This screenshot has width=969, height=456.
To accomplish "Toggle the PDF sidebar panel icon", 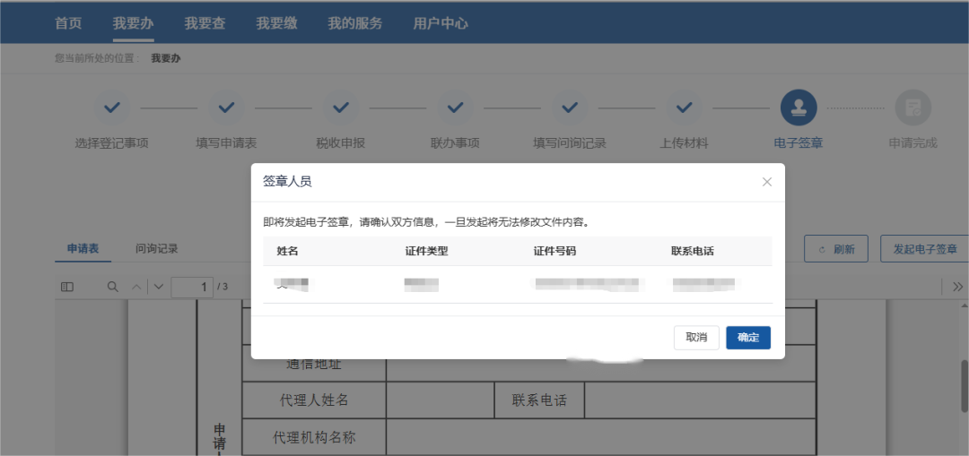I will point(67,287).
